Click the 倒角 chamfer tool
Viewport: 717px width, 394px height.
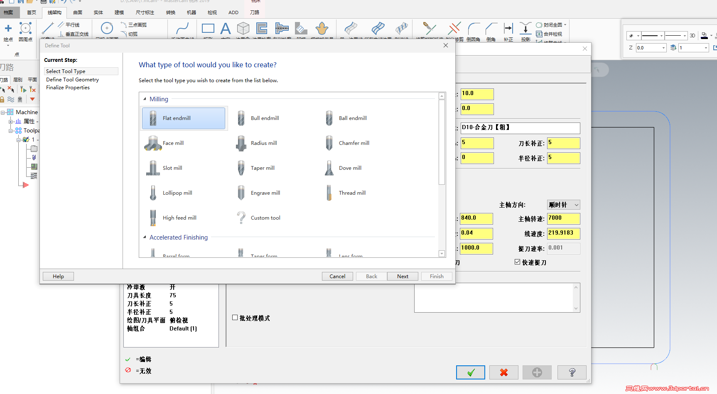click(491, 32)
